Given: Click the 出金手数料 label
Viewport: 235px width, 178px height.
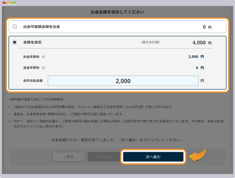Looking at the screenshot, I should (x=31, y=57).
